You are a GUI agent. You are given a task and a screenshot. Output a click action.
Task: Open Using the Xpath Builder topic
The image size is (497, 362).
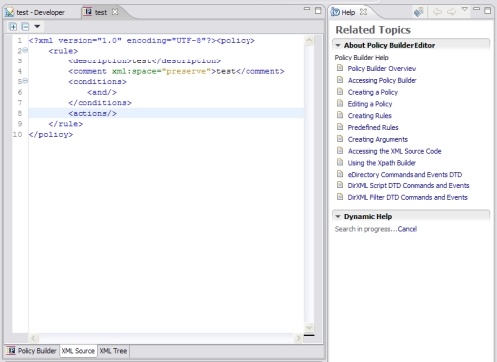click(382, 163)
